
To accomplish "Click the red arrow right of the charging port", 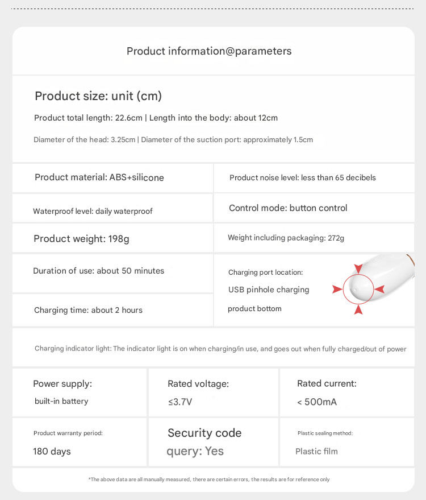I will tap(379, 290).
